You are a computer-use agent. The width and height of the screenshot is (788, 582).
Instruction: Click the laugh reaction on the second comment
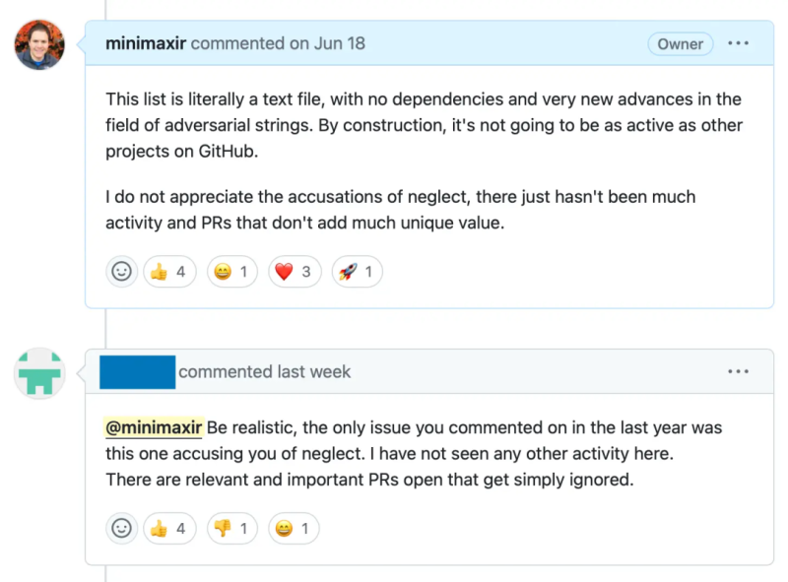(295, 528)
